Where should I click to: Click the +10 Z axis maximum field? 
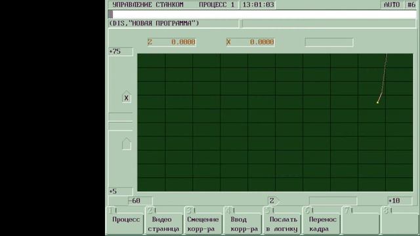pos(400,201)
